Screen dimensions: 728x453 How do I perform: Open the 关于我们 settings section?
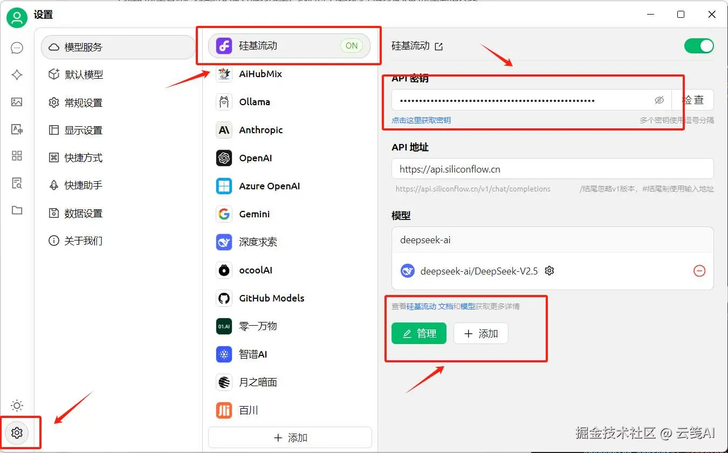tap(118, 241)
